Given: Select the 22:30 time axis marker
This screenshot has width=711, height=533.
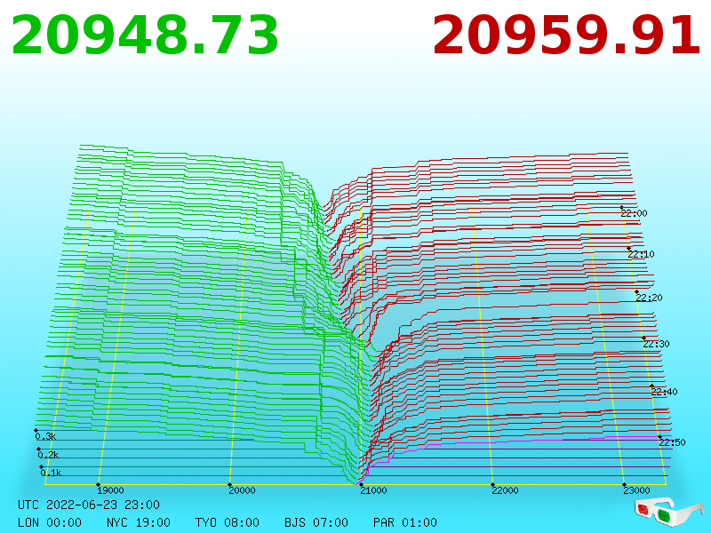Looking at the screenshot, I should [x=656, y=344].
